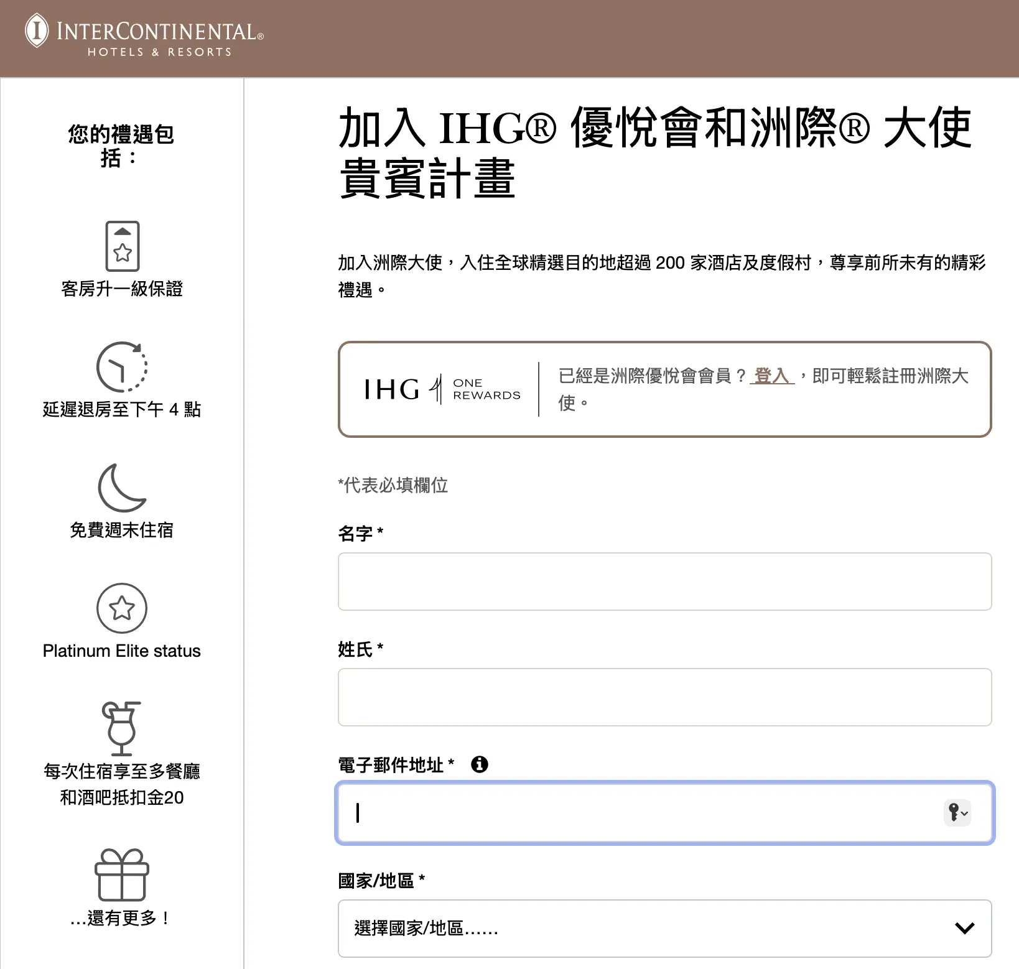Click the '每次住宿享至多餐廳和酒吧抵扣金20' text
Screen dimensions: 1019x969
[122, 784]
